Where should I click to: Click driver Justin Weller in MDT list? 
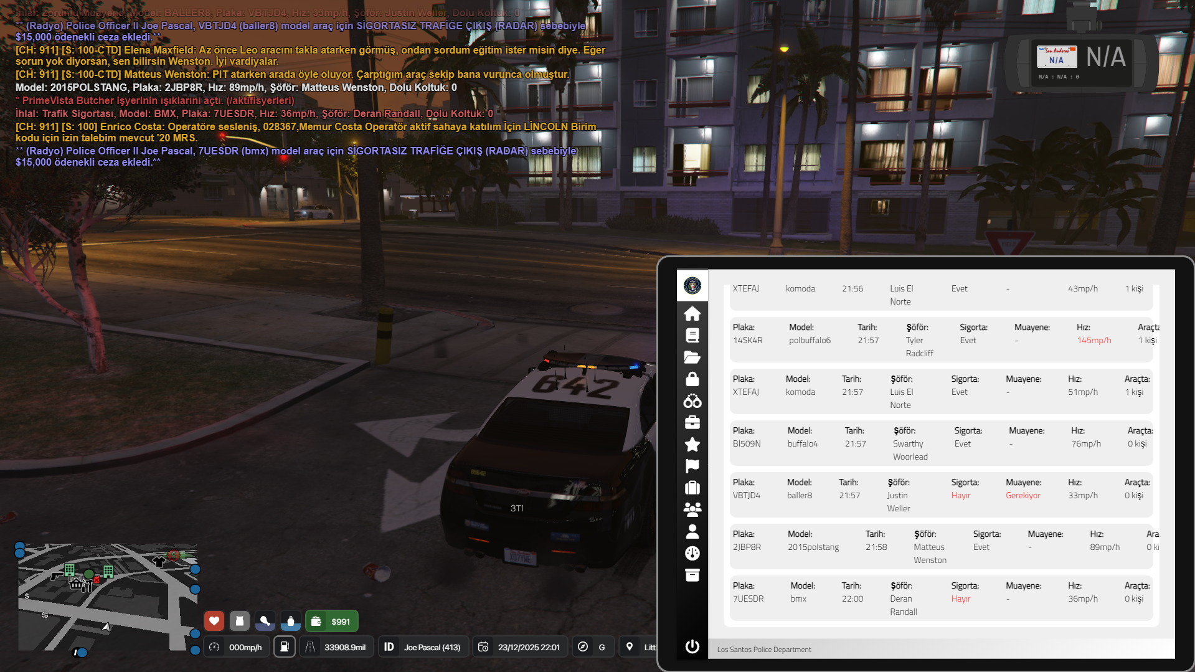coord(899,502)
